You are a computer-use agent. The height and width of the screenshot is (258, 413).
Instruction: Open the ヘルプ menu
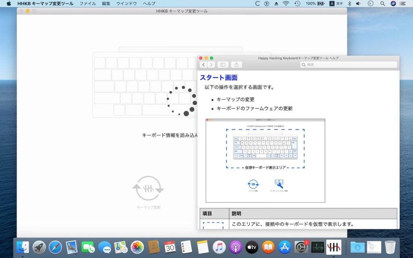click(149, 3)
